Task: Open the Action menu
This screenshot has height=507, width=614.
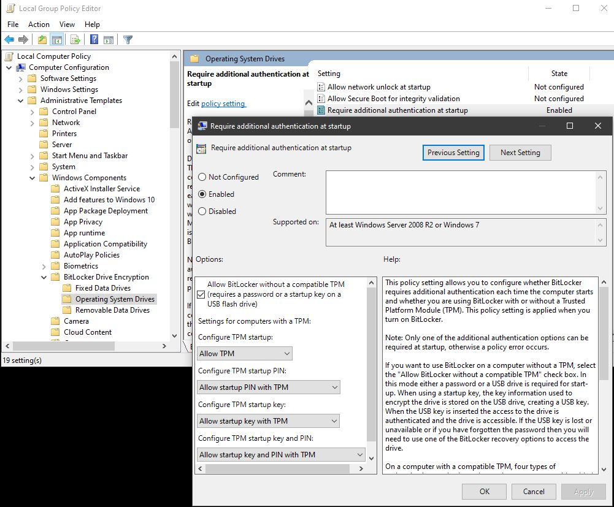Action: 39,25
